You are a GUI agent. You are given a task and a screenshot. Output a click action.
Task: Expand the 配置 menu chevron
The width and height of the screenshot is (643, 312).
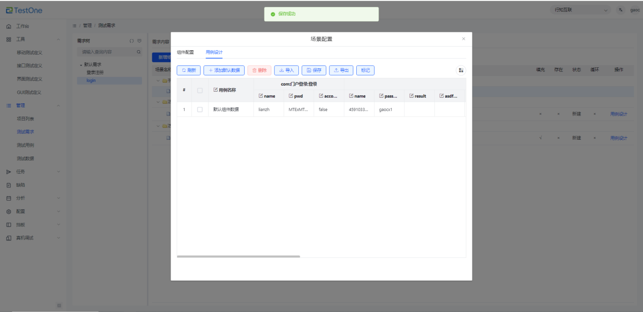pyautogui.click(x=58, y=211)
